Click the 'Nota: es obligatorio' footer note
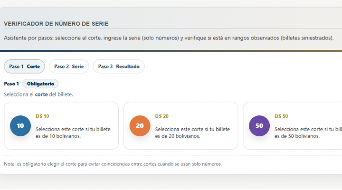This screenshot has height=190, width=342. [x=113, y=164]
